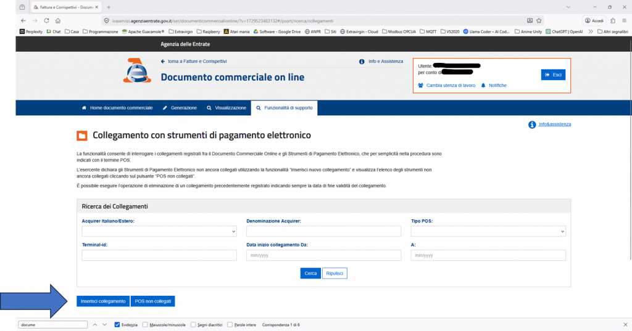
Task: Open the Acquirer Italiano/Estero dropdown
Action: coord(159,231)
